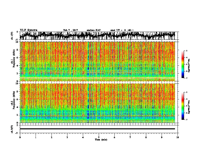Click the log(PSD) units label beside ch.1 colorbar
Image resolution: width=200 pixels, height=154 pixels.
click(189, 66)
